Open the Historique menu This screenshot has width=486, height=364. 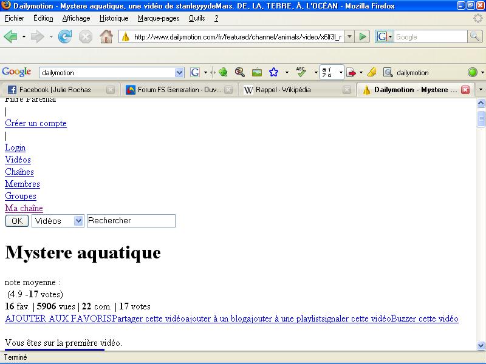click(x=114, y=18)
